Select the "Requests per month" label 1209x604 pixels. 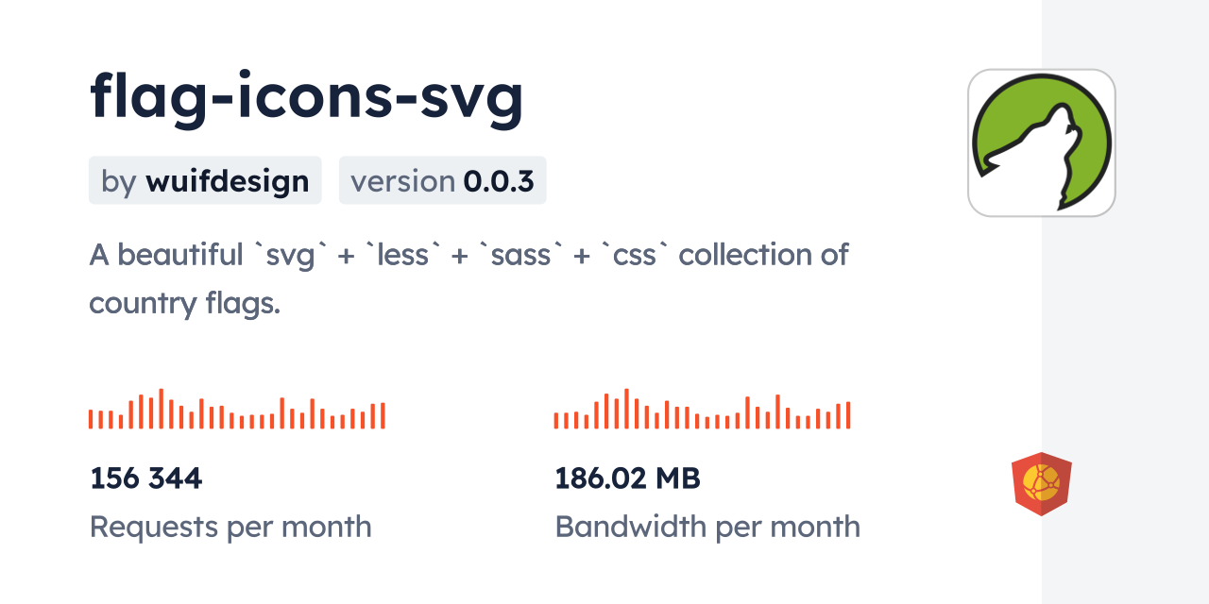230,527
